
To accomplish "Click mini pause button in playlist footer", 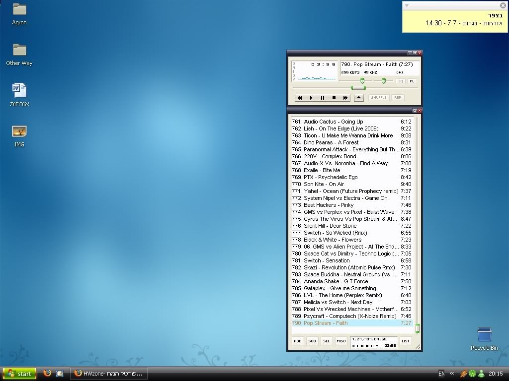I will pyautogui.click(x=362, y=346).
